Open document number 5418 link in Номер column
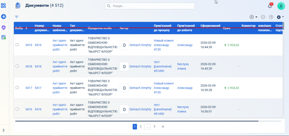This screenshot has height=136, width=289. tap(38, 66)
